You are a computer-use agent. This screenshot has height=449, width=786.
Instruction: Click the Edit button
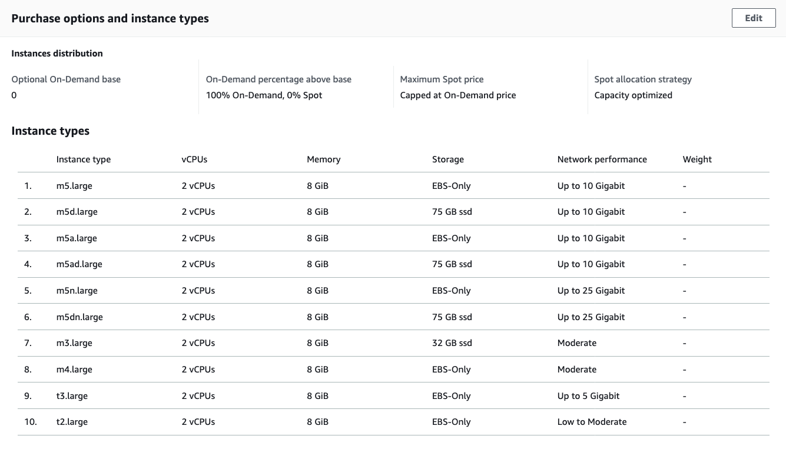753,18
